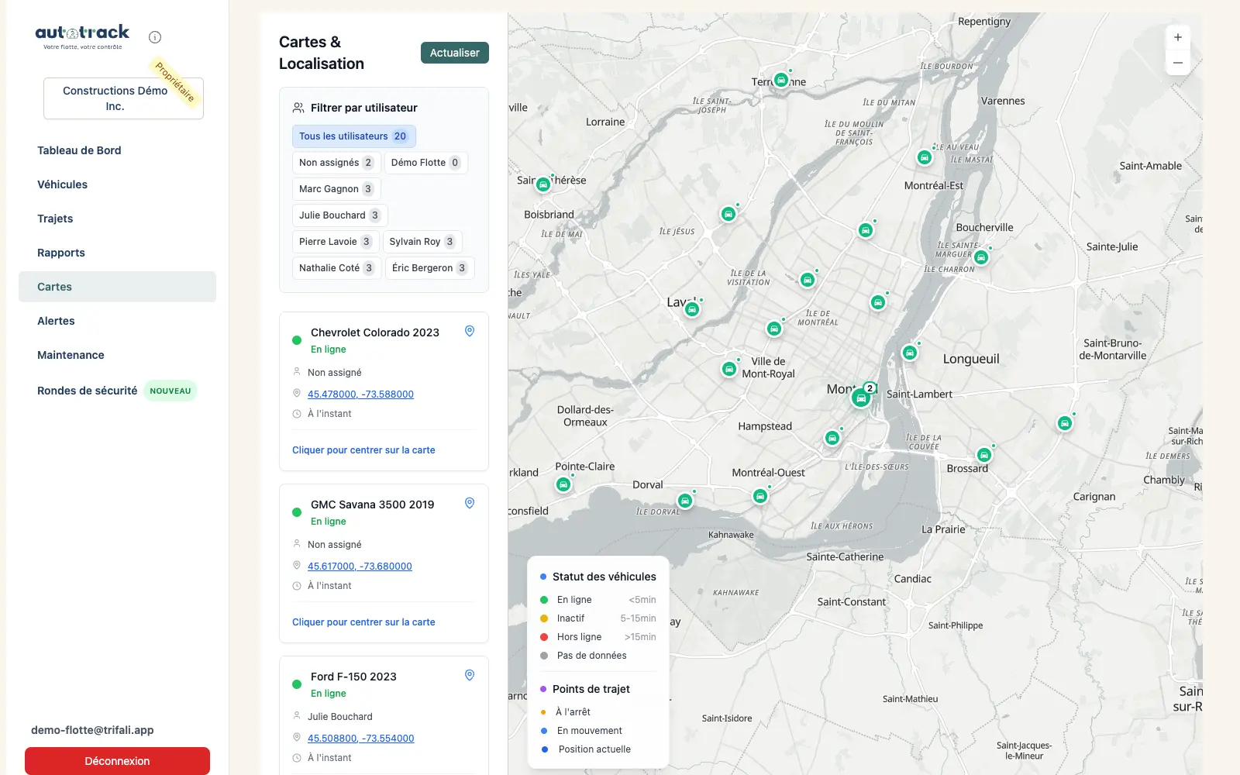1240x775 pixels.
Task: Zoom out the map with minus button
Action: tap(1178, 63)
